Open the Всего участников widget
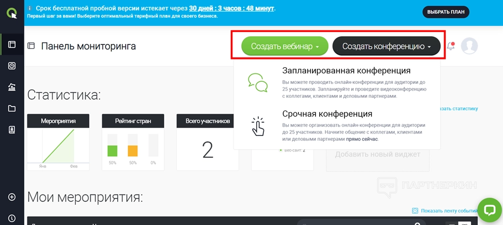This screenshot has width=503, height=225. click(x=208, y=142)
